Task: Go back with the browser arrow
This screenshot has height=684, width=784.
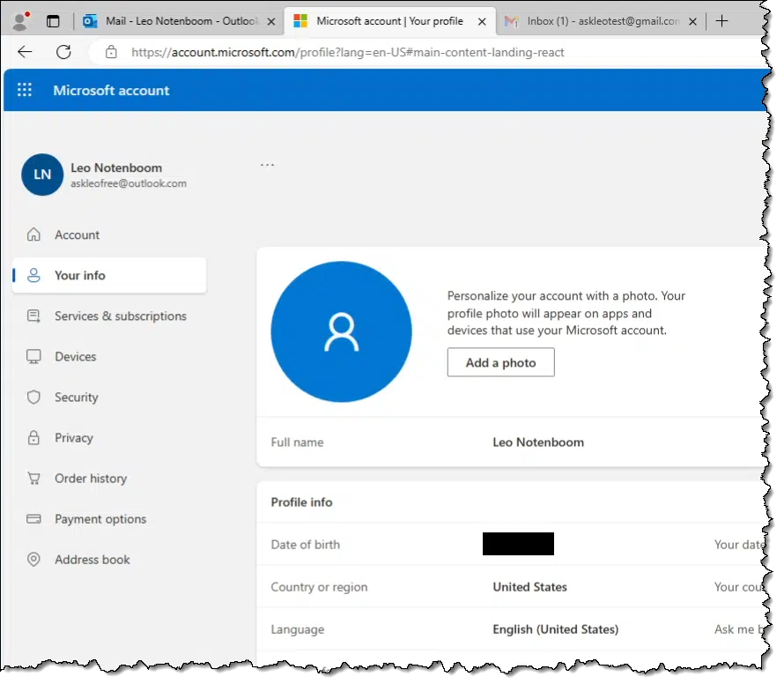Action: [25, 52]
